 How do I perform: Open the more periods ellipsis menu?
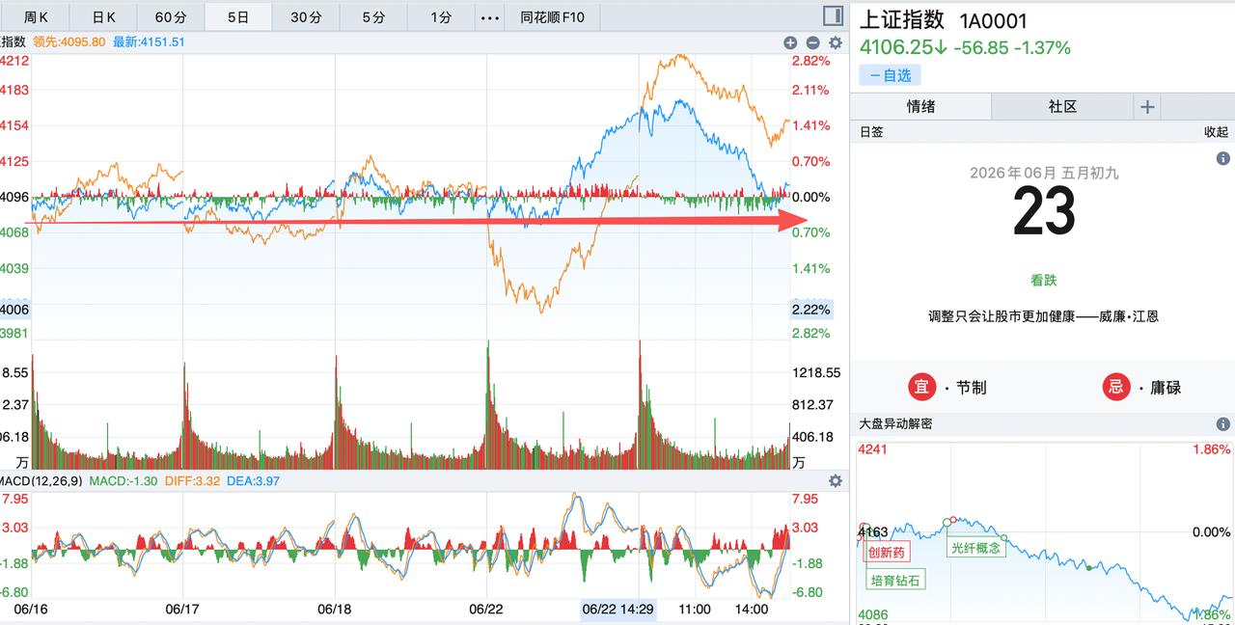(x=490, y=17)
